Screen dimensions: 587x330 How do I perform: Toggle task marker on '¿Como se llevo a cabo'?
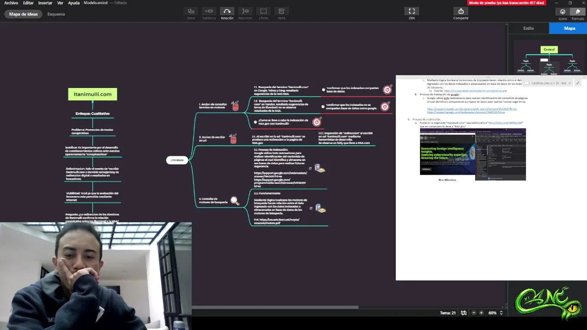point(255,122)
